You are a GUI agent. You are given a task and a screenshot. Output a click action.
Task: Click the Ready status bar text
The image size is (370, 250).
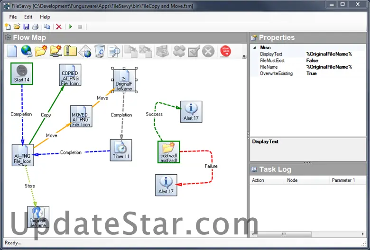pos(13,243)
